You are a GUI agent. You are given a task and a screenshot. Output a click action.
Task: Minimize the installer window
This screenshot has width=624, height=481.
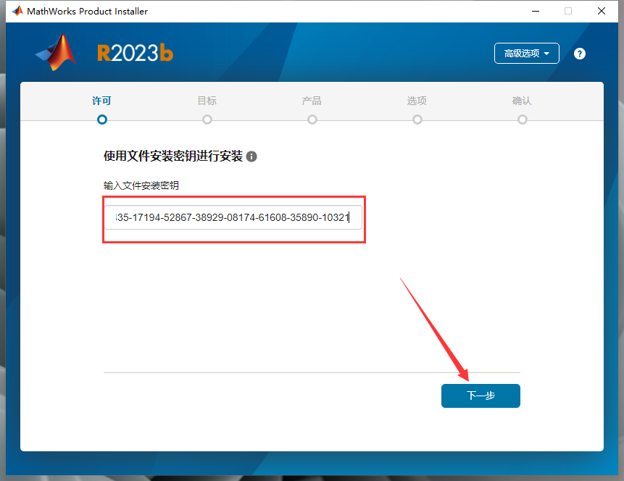(x=536, y=11)
